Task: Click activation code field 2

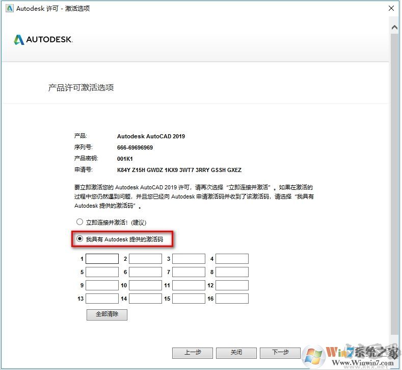Action: 145,259
